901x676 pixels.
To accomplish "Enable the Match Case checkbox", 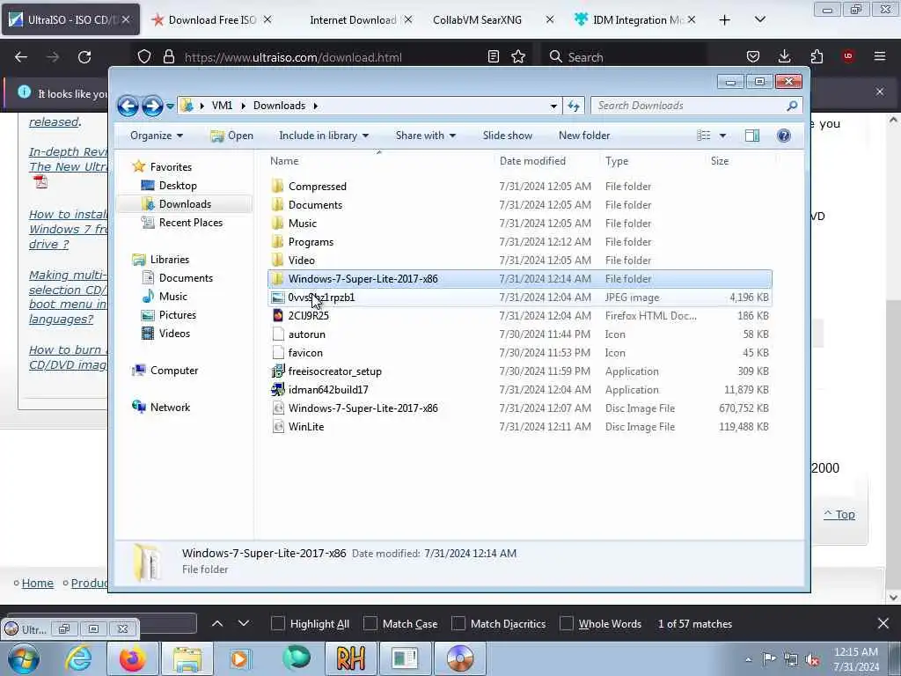I will tap(370, 624).
